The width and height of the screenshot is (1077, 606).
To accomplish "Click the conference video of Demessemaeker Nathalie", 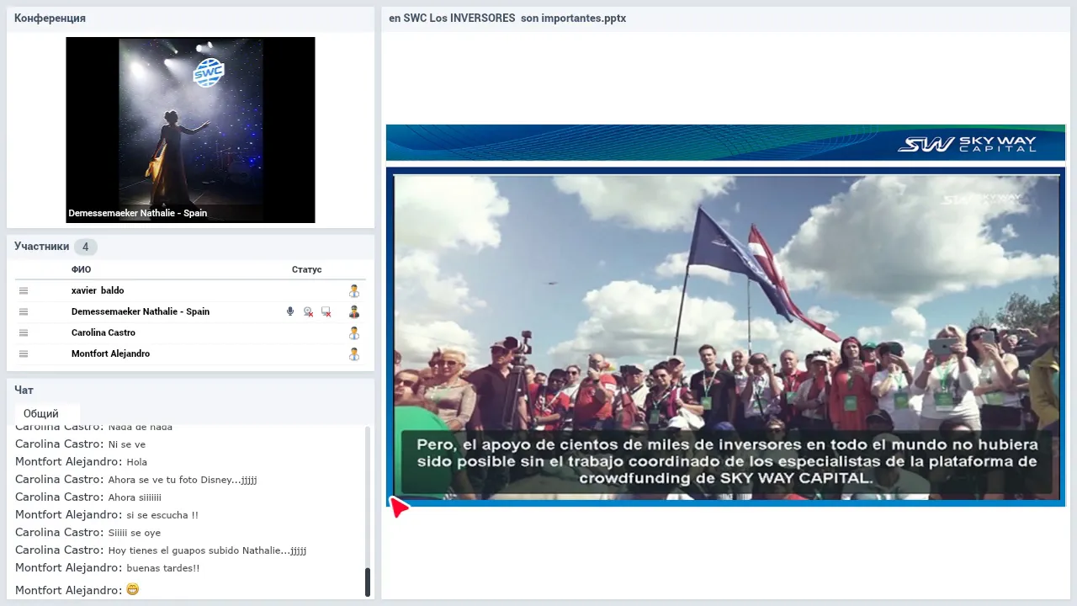I will point(190,130).
